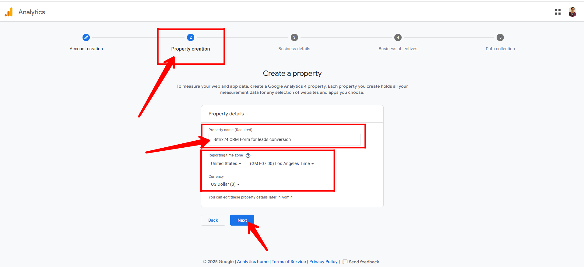Click the Send feedback icon

click(345, 262)
